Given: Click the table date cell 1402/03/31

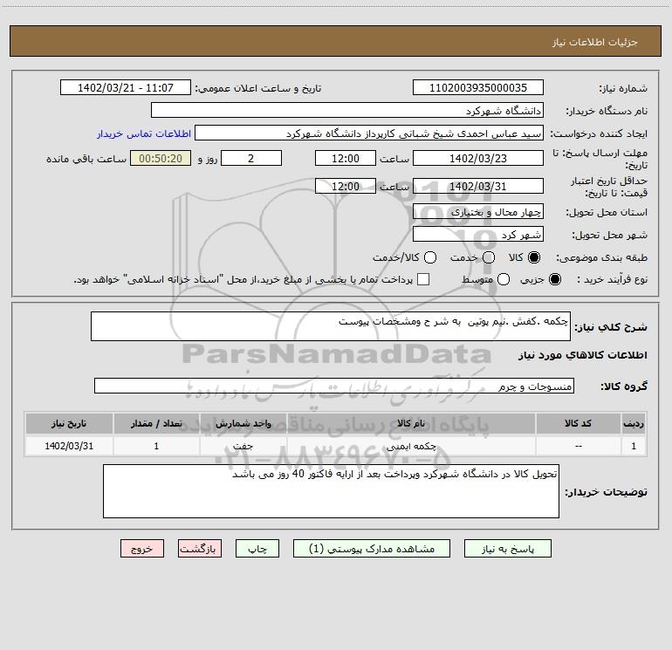Looking at the screenshot, I should [x=69, y=446].
